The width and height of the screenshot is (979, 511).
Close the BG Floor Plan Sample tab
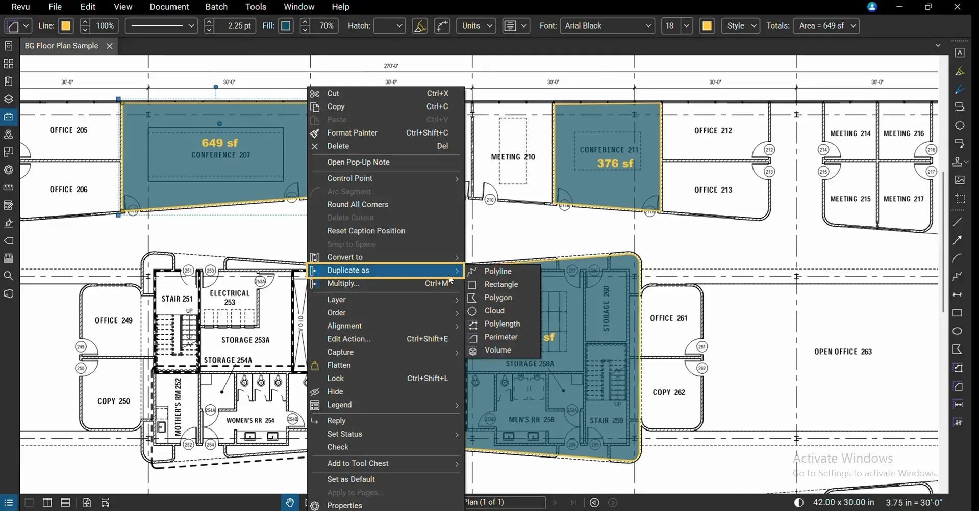[109, 46]
